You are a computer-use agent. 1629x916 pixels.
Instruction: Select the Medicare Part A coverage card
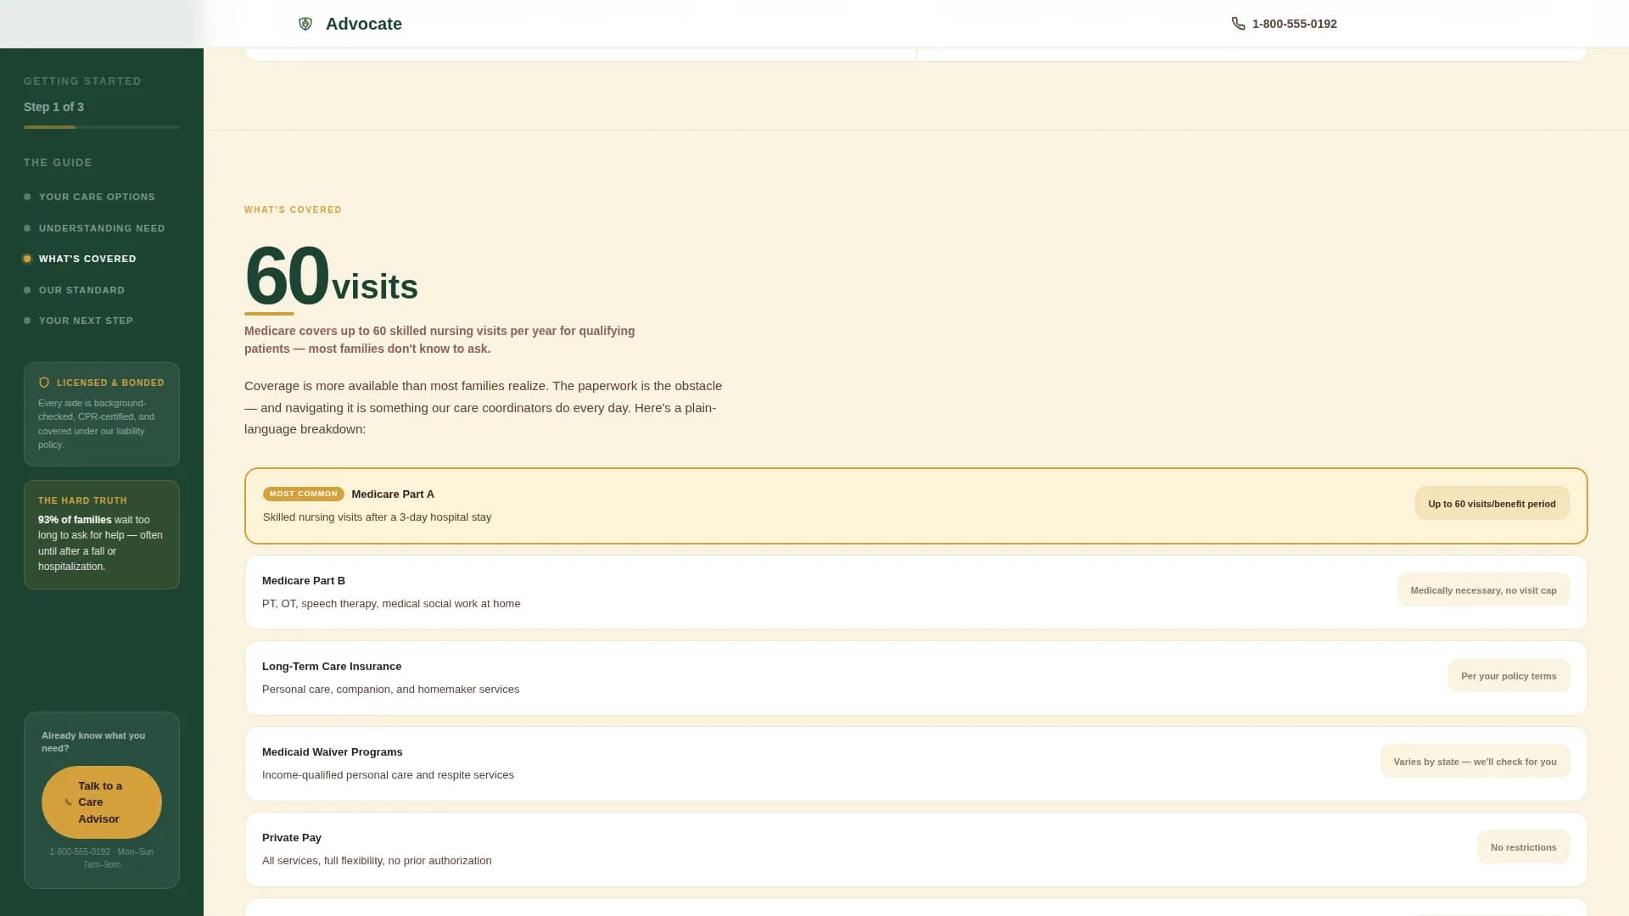pyautogui.click(x=915, y=505)
